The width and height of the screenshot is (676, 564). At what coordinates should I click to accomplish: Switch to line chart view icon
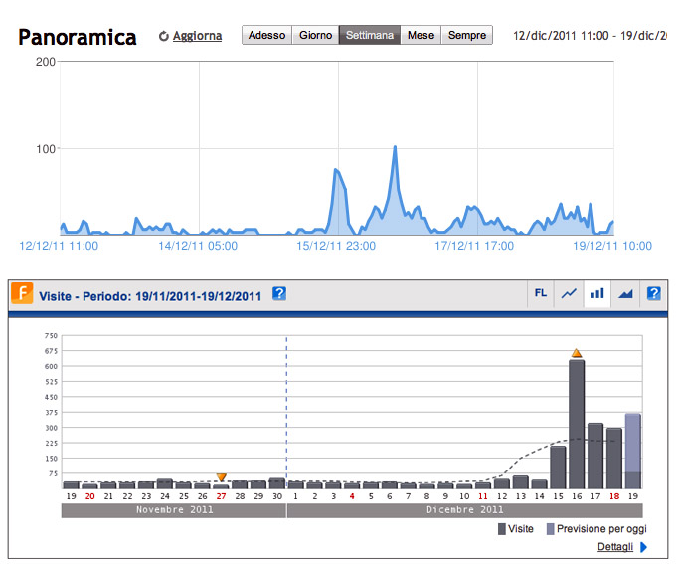(569, 293)
